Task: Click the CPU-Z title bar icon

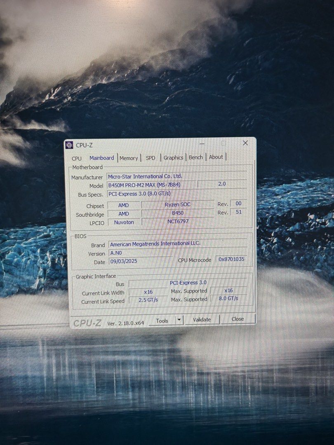Action: click(69, 145)
